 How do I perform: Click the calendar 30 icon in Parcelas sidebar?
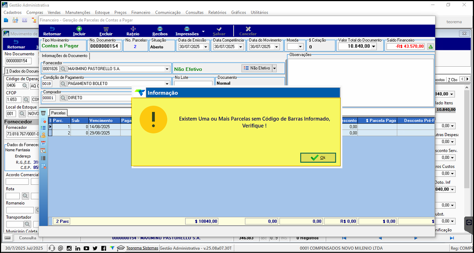click(x=43, y=143)
